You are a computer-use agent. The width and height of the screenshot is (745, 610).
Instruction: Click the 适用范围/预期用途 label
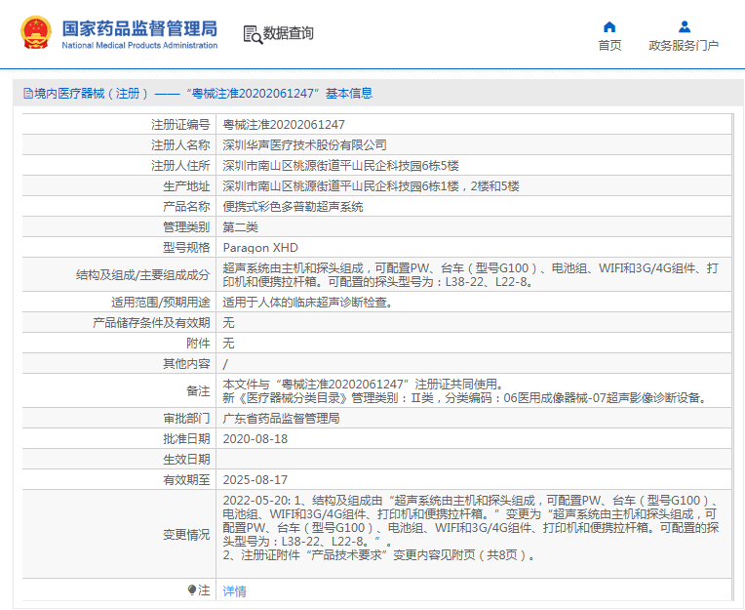161,302
